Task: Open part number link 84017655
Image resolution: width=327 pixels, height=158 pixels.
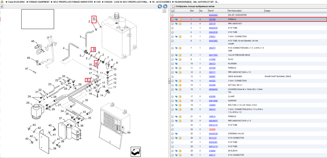Action: 213,55
